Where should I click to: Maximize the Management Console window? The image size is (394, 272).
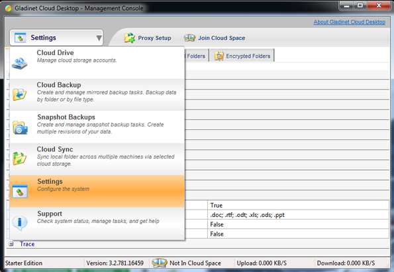360,5
